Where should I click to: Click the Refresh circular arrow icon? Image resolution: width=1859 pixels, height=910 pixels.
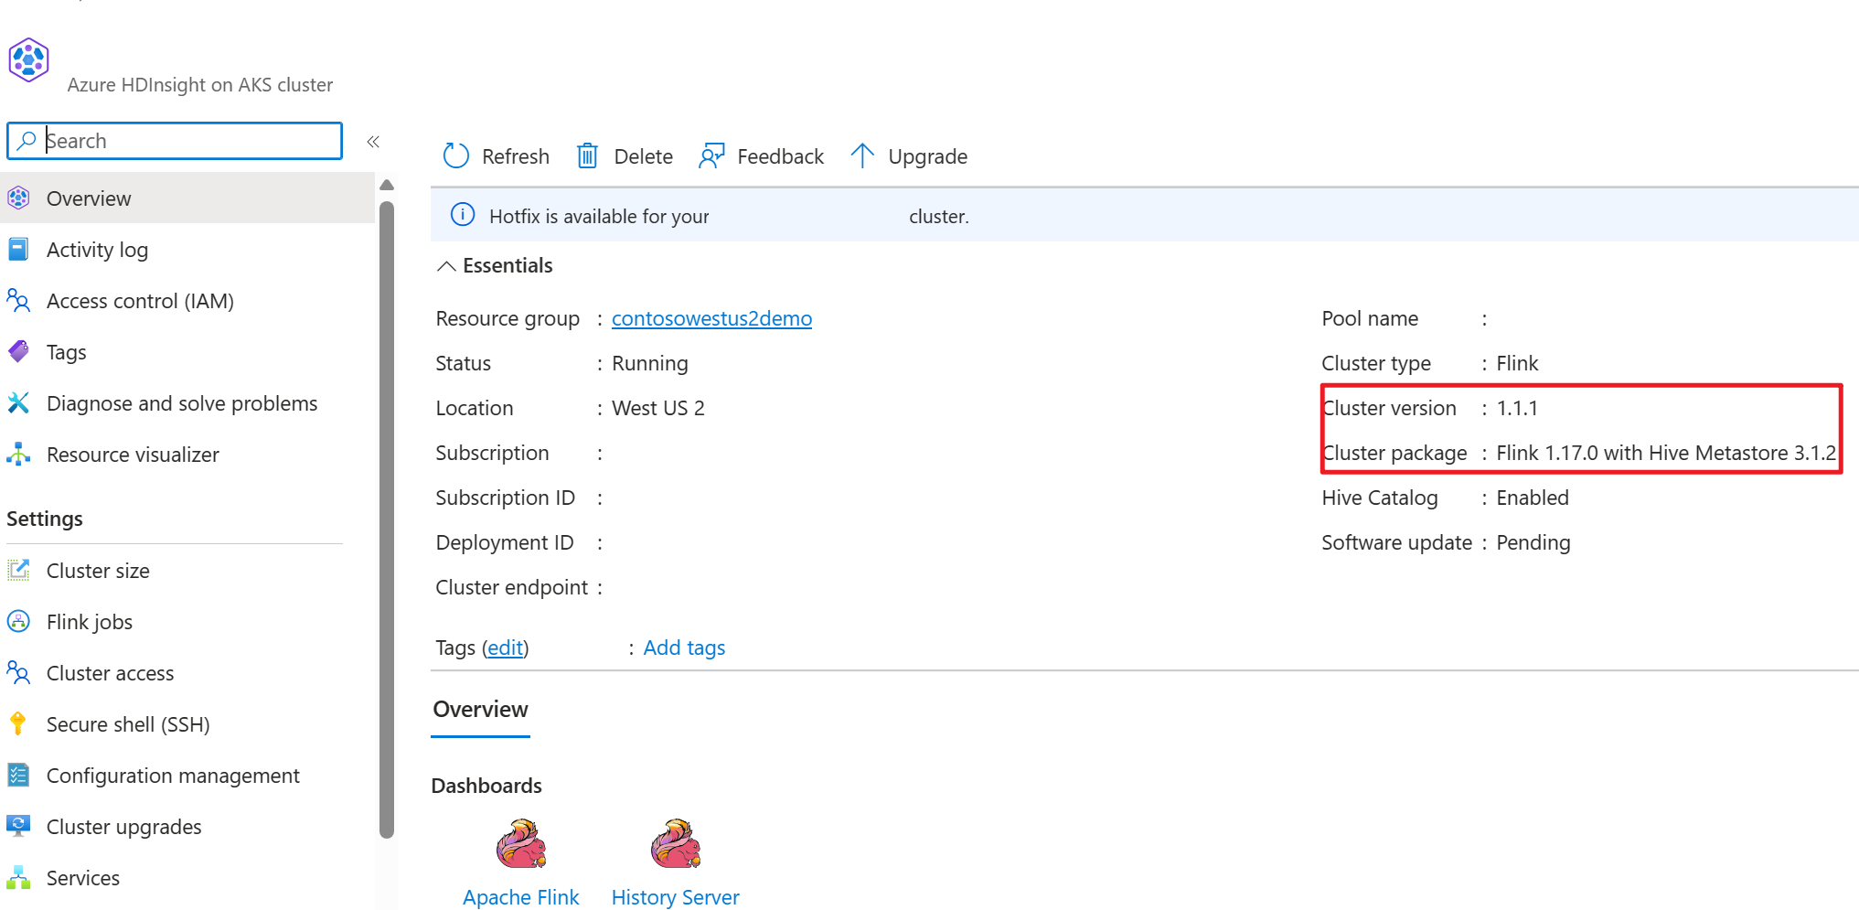pos(455,156)
